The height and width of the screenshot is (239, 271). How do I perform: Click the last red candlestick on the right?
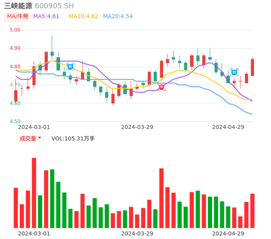click(x=252, y=67)
